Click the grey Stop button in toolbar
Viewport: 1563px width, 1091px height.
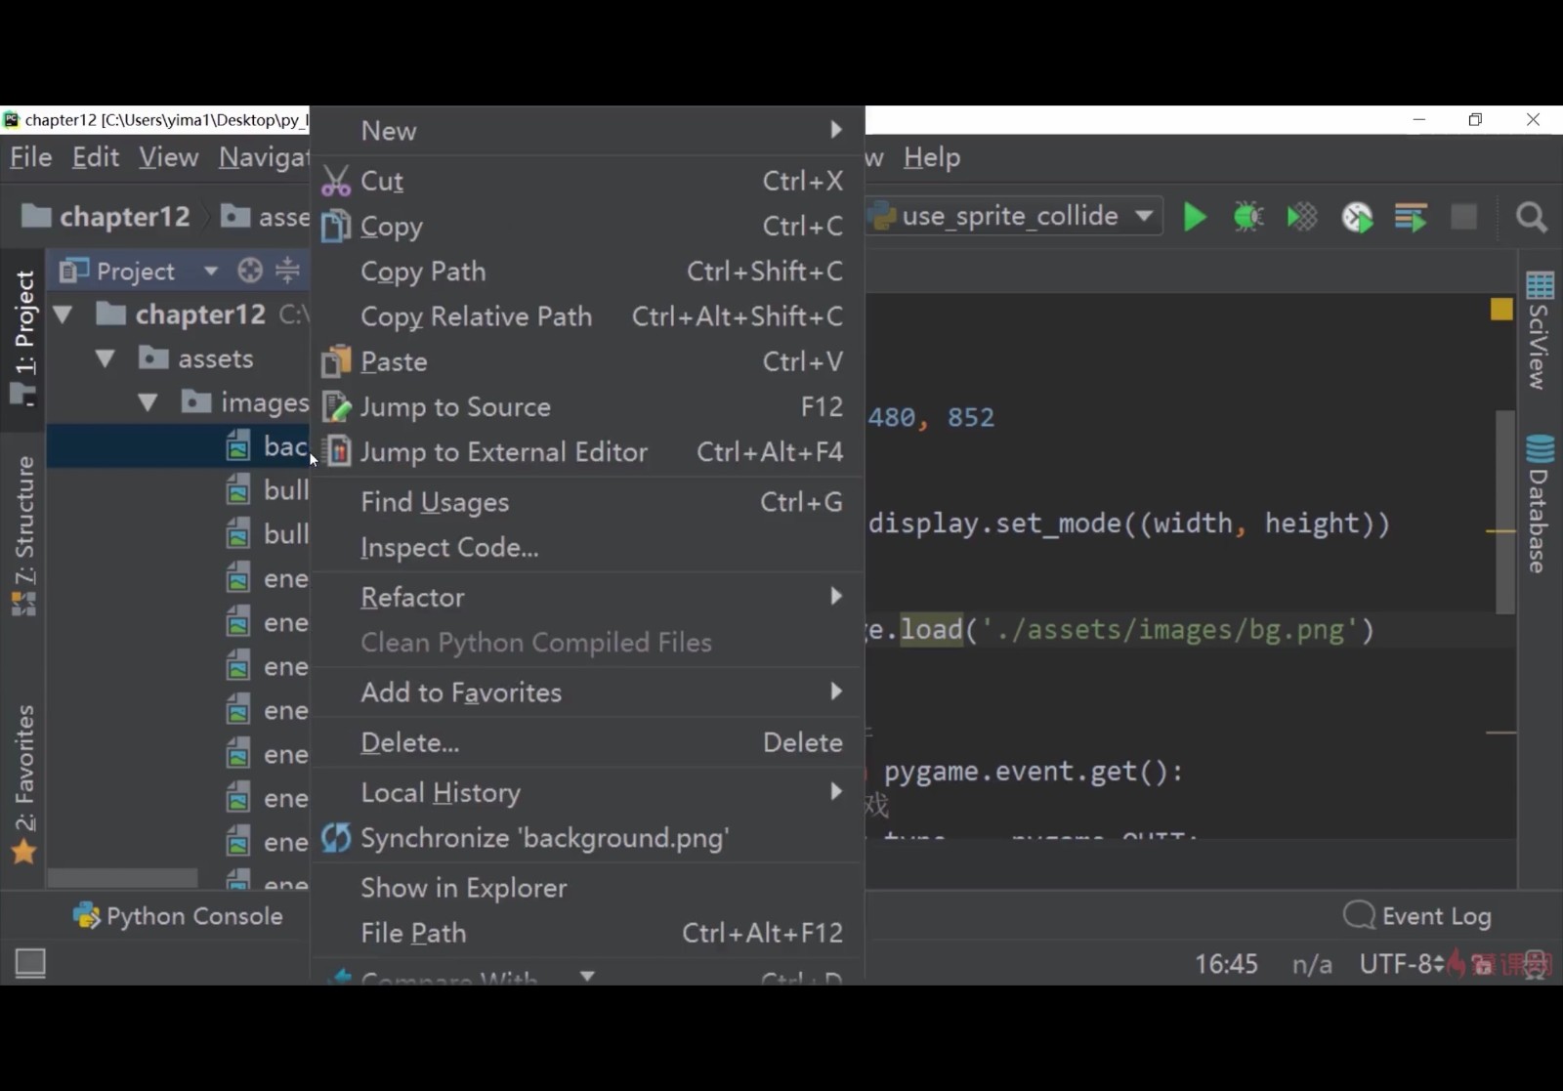[1463, 217]
